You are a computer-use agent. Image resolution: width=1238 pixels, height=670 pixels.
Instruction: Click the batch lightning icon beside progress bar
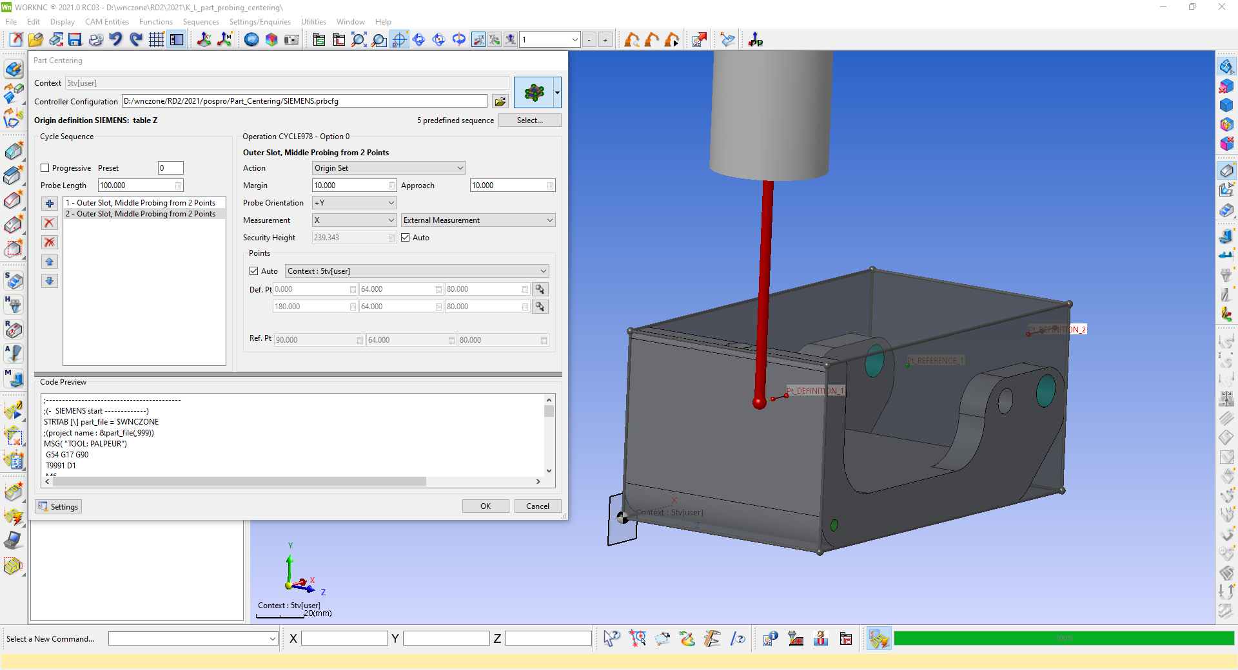click(879, 638)
